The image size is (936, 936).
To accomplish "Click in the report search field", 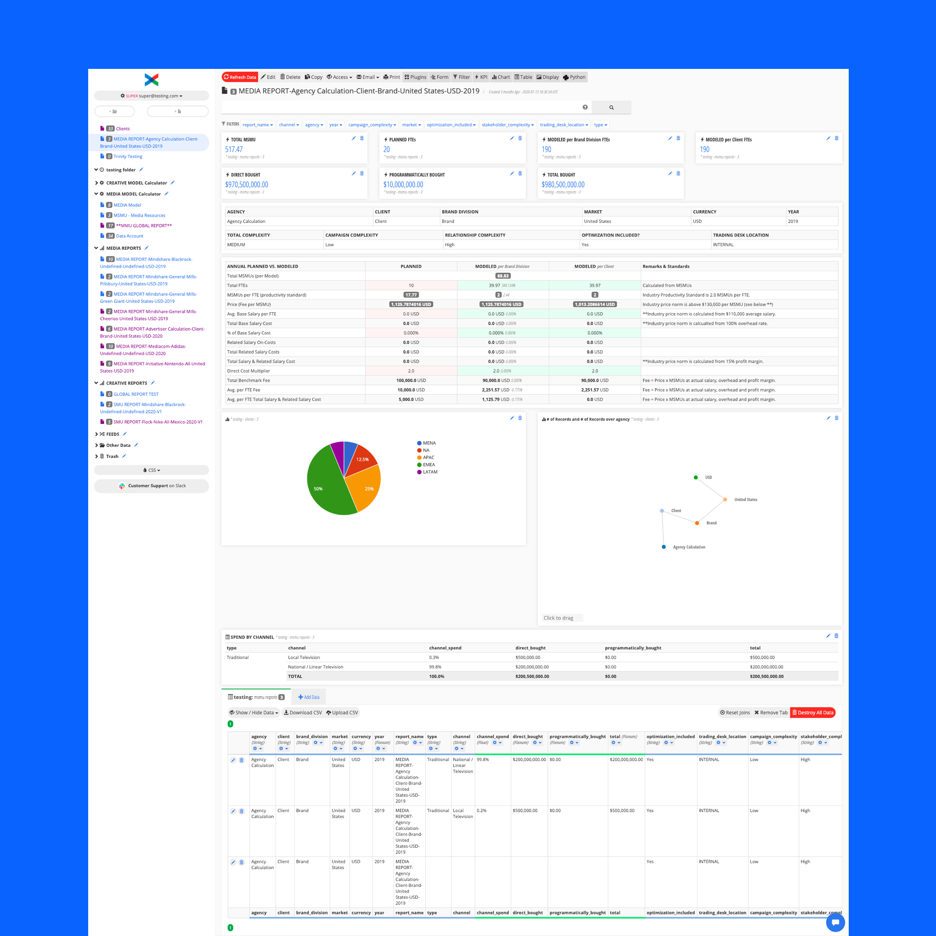I will pos(401,107).
